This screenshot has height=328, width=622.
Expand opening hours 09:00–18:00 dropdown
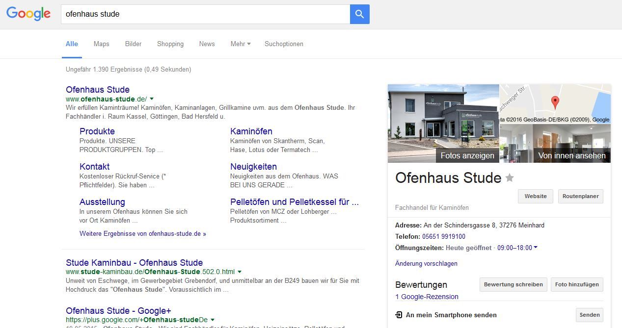coord(517,248)
